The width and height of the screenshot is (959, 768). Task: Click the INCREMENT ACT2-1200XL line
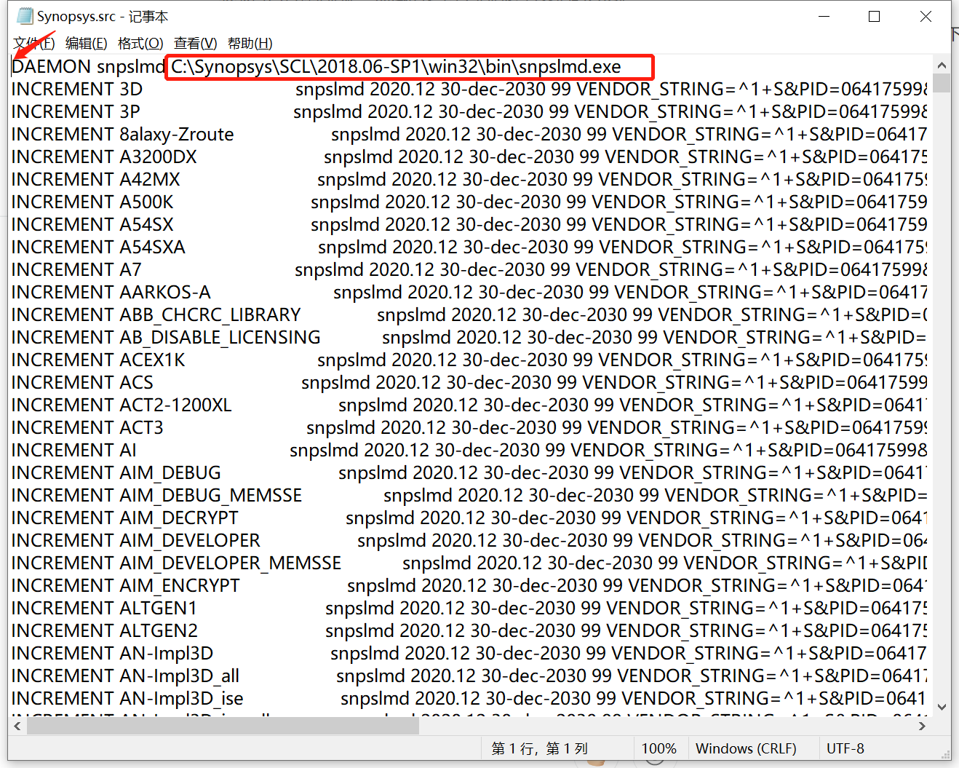pyautogui.click(x=469, y=405)
